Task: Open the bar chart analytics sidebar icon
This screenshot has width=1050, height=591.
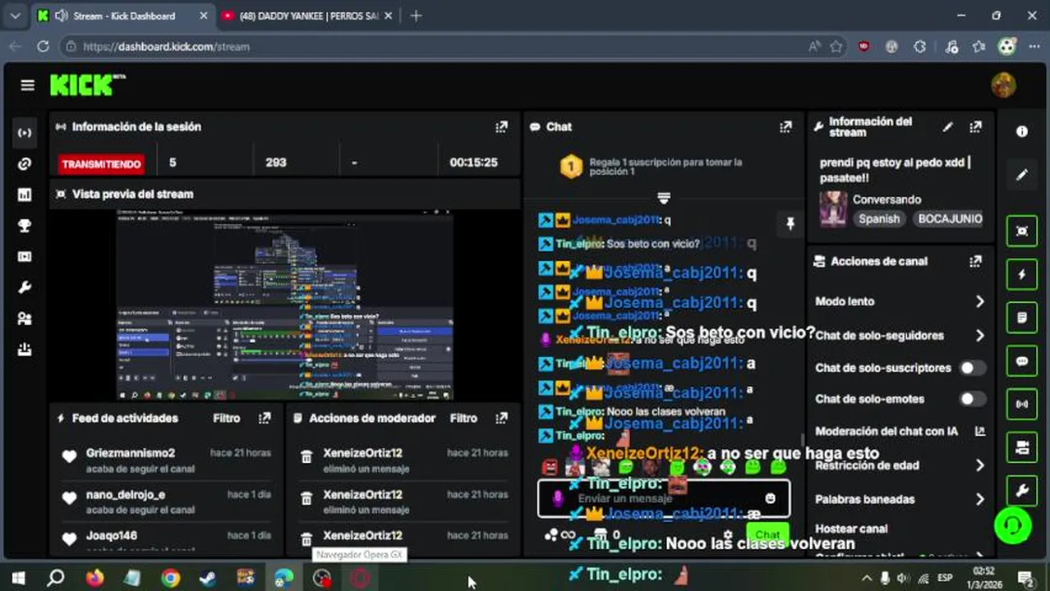Action: [25, 195]
